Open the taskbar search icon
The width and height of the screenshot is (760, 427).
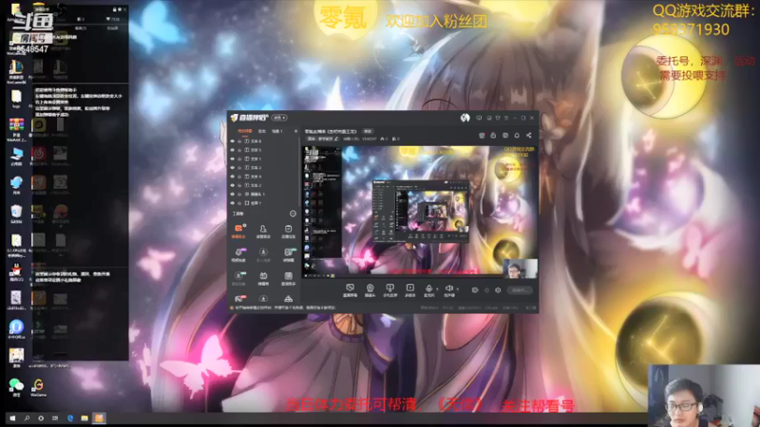27,418
